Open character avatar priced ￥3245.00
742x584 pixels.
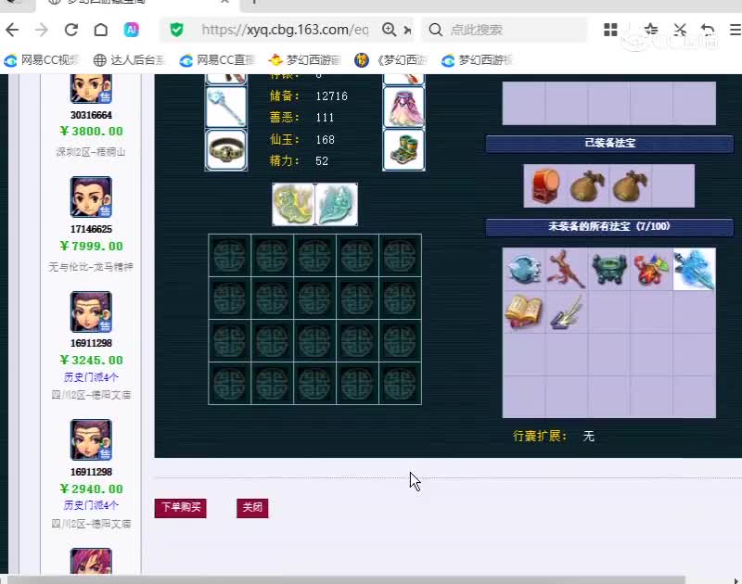click(x=91, y=311)
